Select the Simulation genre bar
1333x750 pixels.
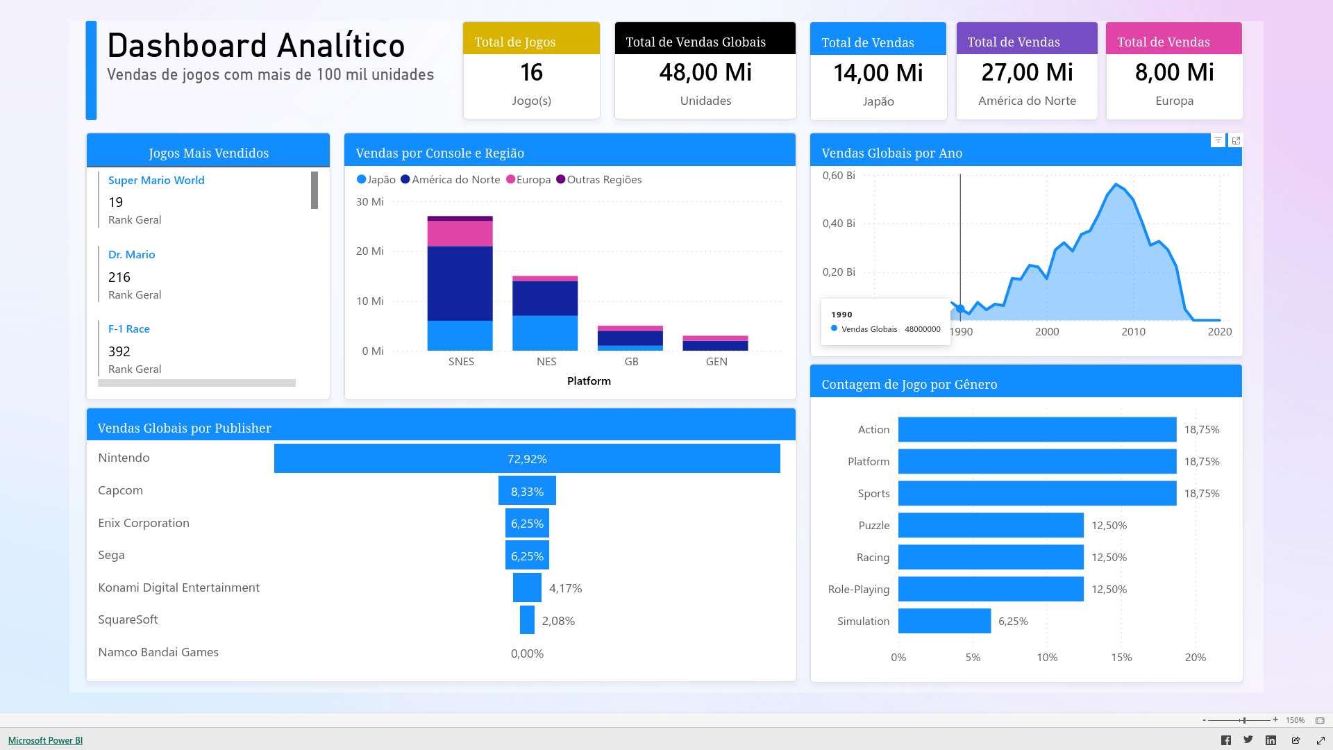coord(944,621)
